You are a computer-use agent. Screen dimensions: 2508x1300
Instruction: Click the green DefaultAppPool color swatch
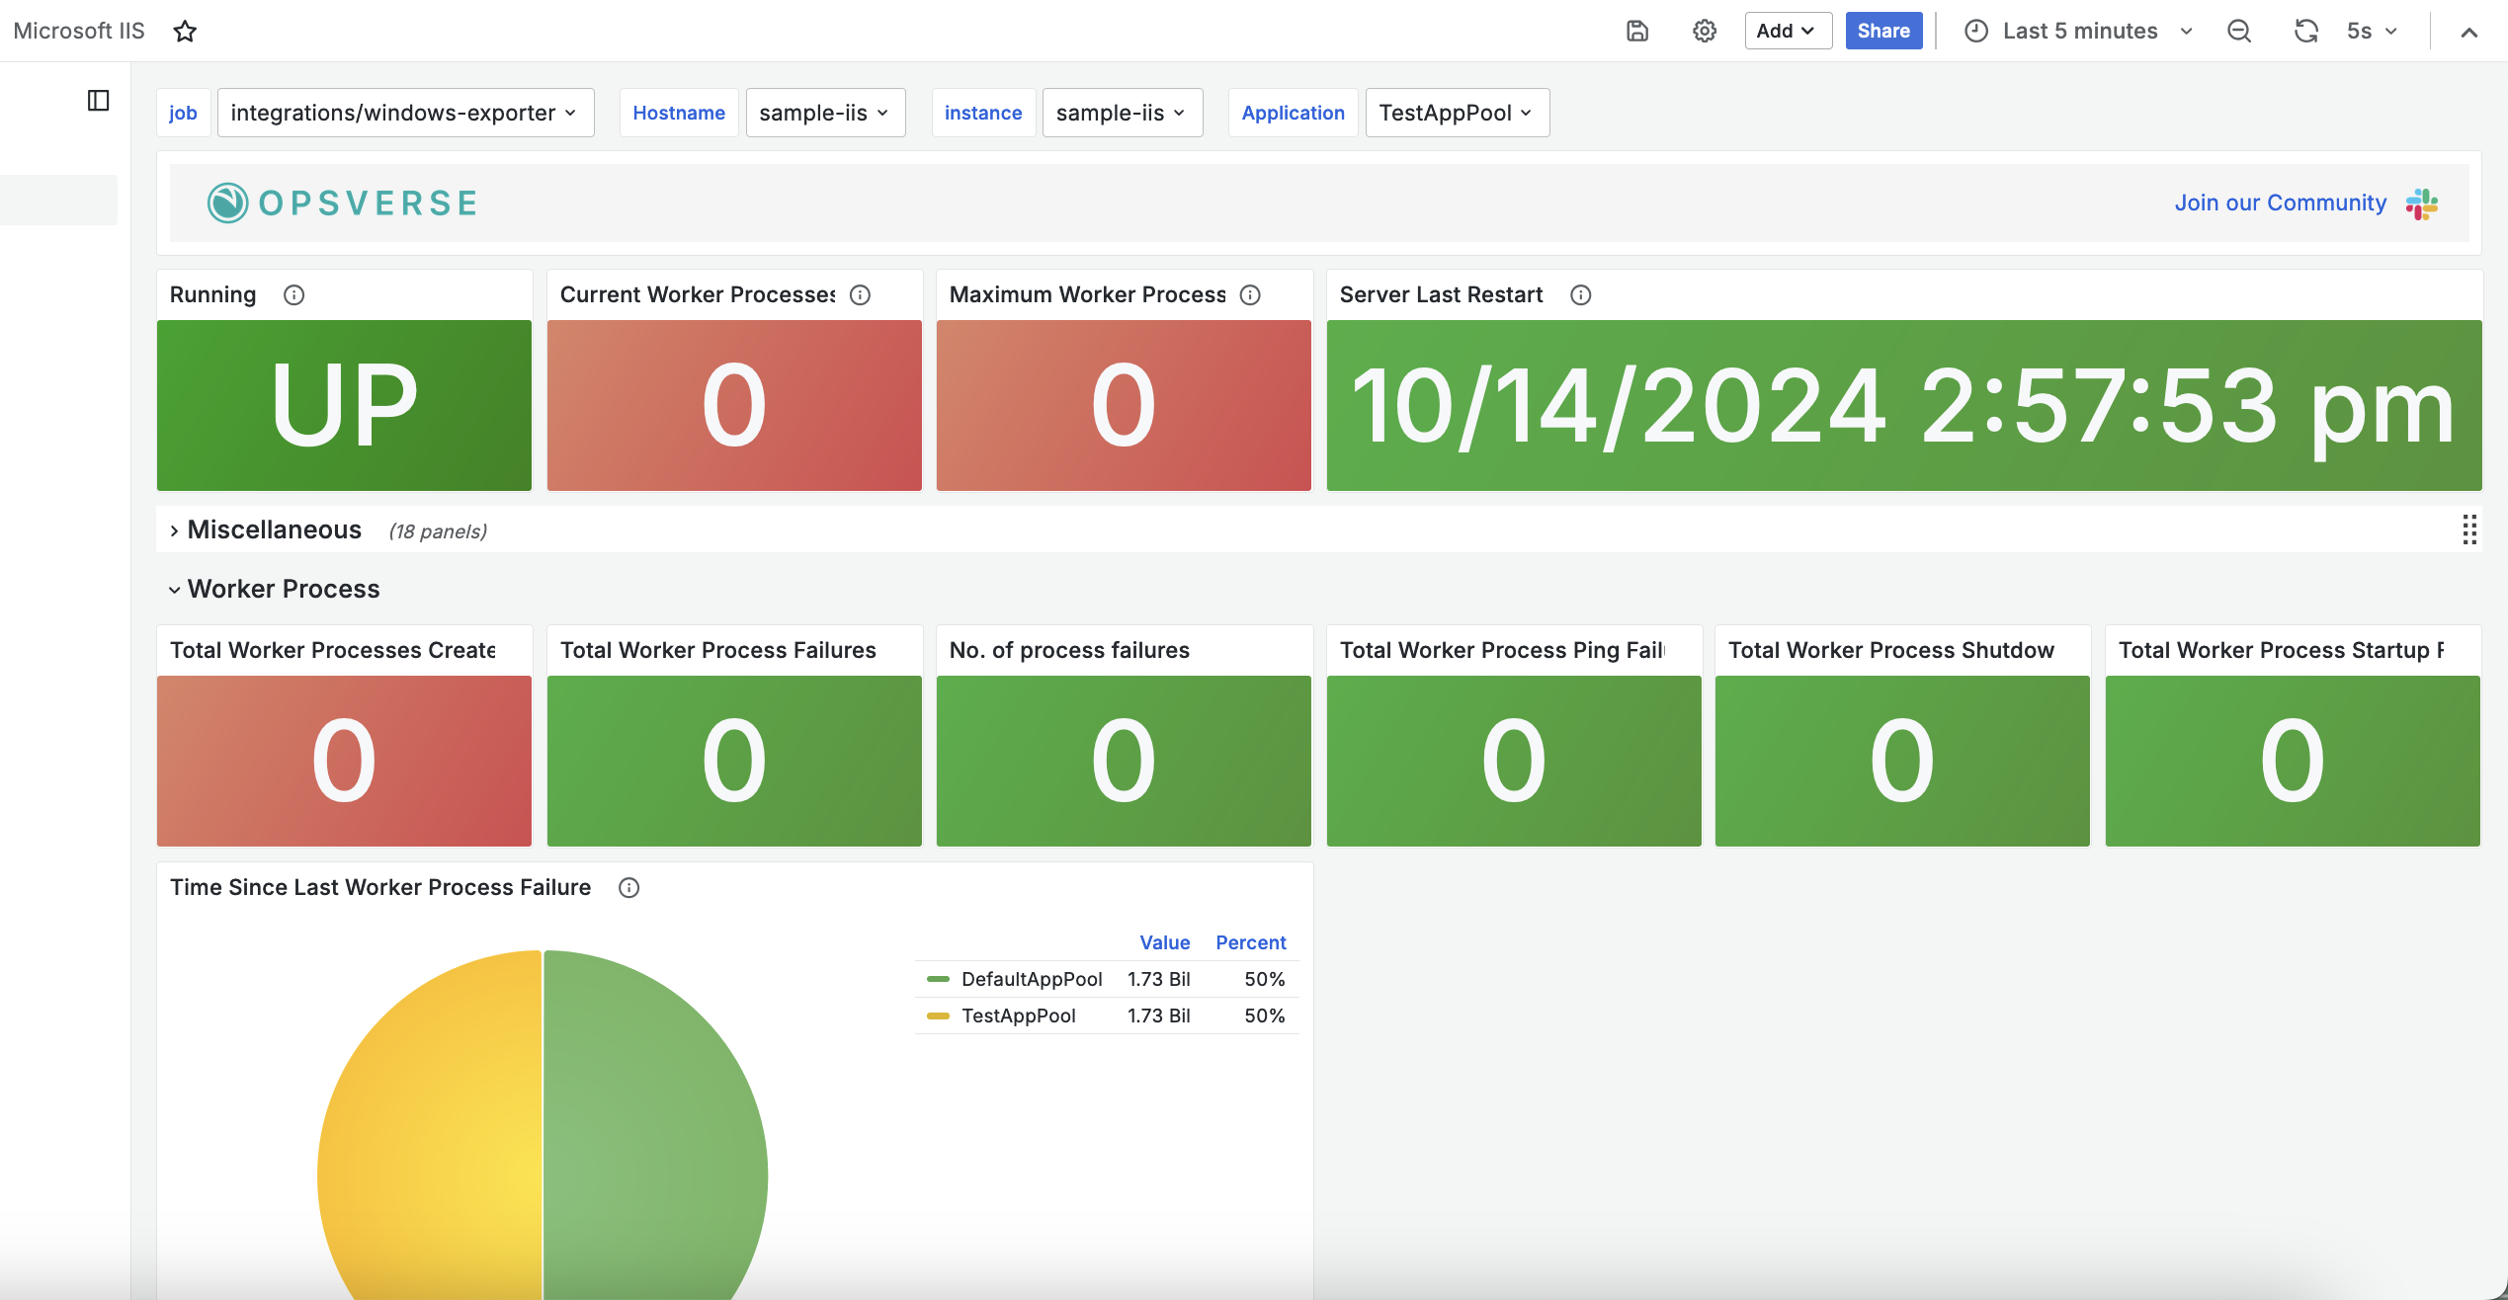point(936,979)
